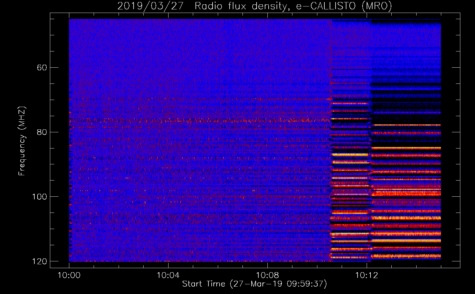Click the plot title '2019/03/27 Radio flux density'
The image size is (475, 294).
[255, 6]
